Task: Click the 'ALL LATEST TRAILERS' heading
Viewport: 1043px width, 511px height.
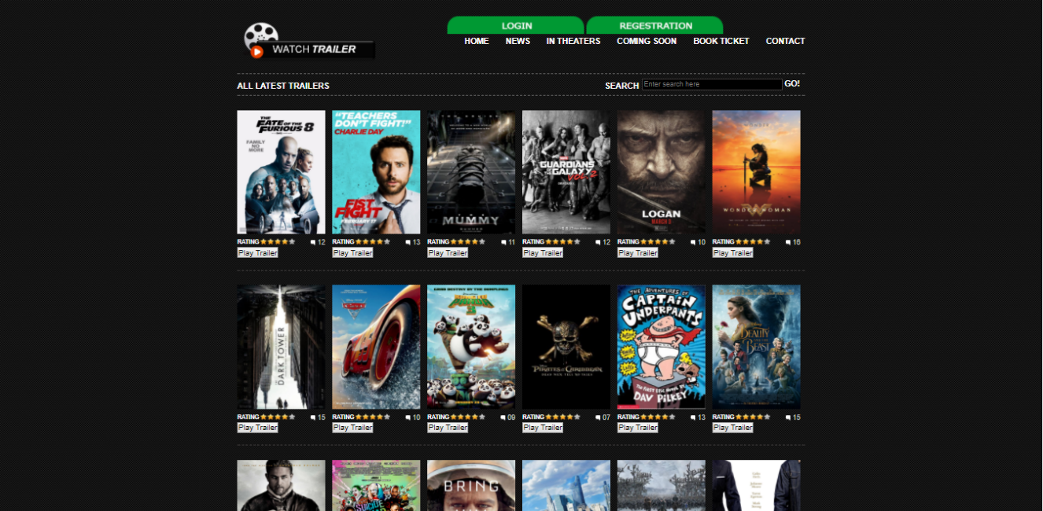Action: tap(283, 86)
